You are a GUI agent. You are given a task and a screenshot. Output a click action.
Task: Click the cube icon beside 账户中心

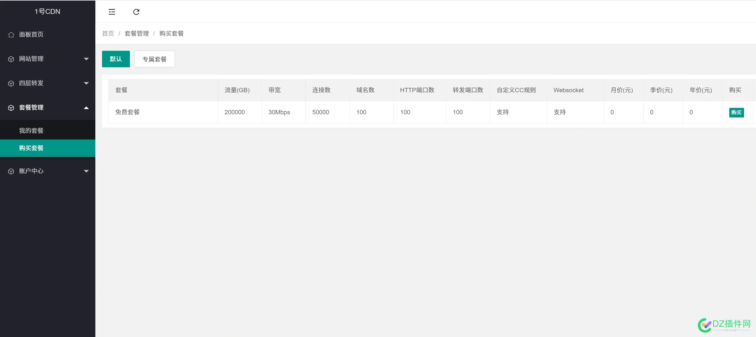(x=11, y=171)
